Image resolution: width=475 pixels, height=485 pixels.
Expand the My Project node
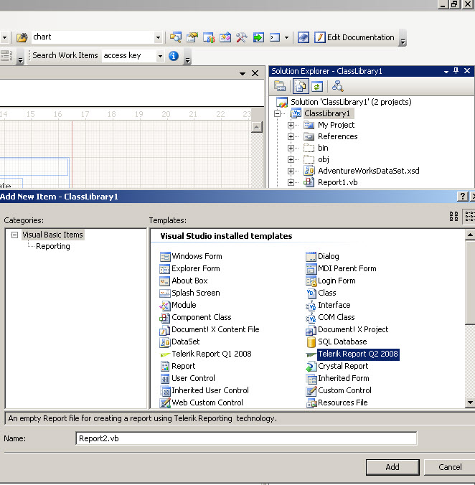[x=291, y=125]
